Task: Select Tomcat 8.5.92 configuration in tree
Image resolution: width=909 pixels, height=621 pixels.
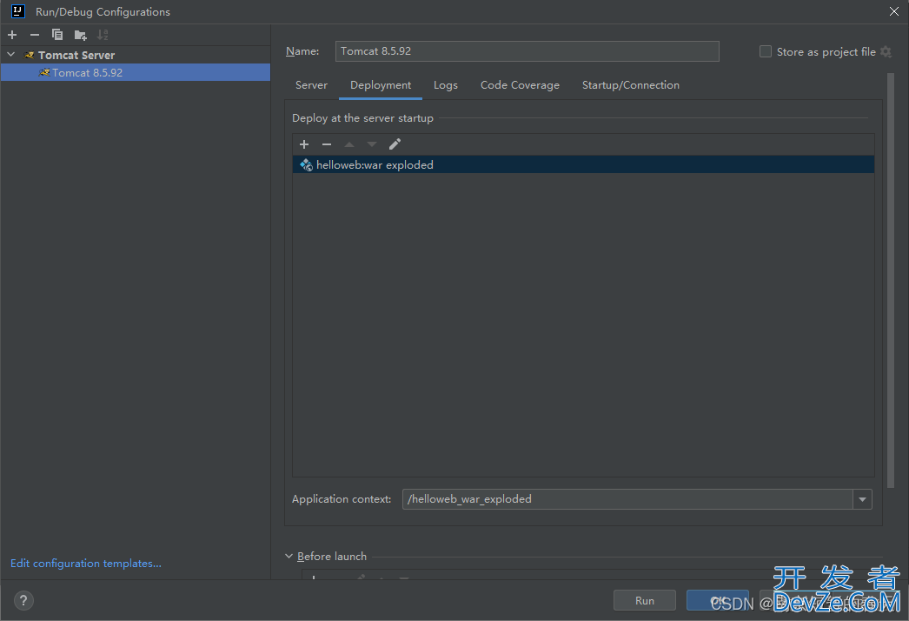Action: (135, 72)
